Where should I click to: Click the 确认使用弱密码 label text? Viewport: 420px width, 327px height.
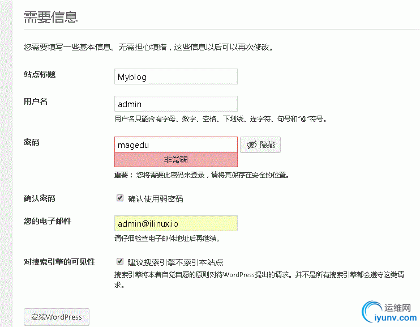[x=155, y=199]
